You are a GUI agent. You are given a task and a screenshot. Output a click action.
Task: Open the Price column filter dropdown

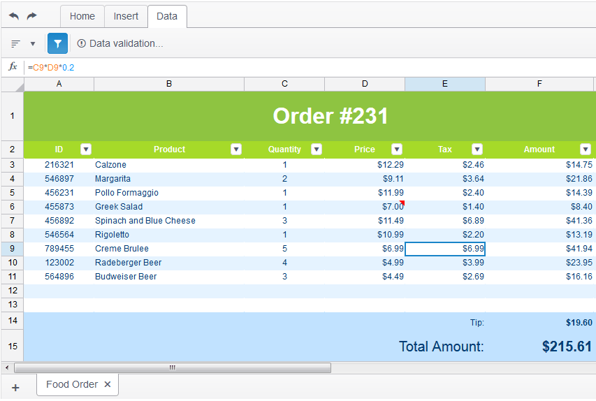pyautogui.click(x=397, y=150)
